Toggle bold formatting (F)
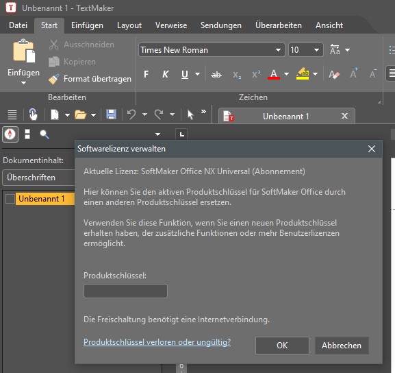The image size is (395, 373). click(146, 74)
